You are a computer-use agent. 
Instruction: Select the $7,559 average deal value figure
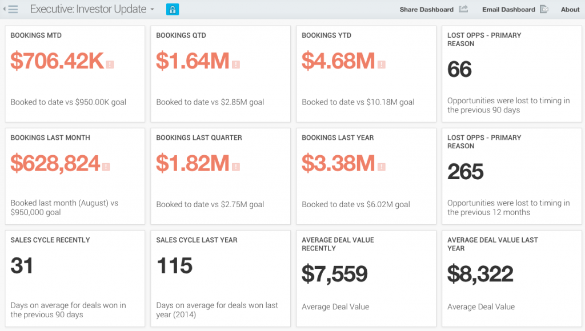pos(335,274)
